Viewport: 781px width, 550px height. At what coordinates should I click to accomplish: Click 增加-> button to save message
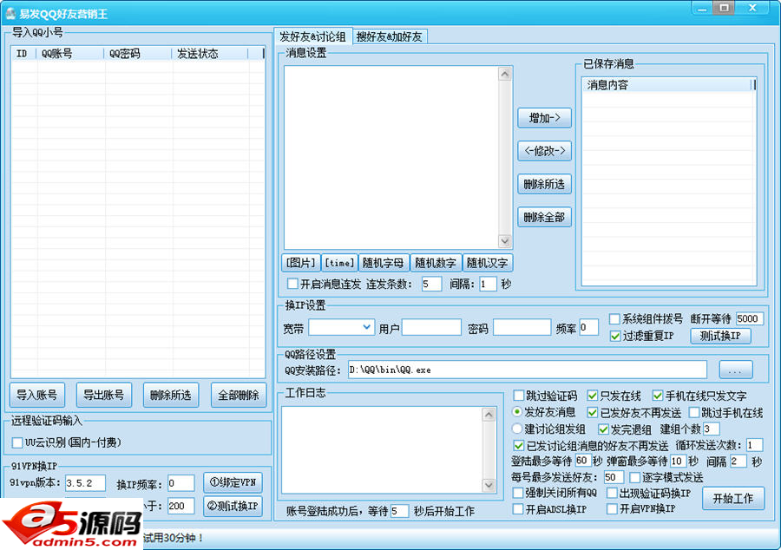coord(544,118)
